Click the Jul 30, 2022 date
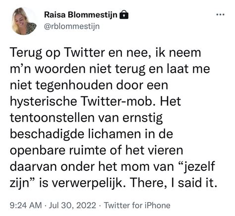Image resolution: width=235 pixels, height=216 pixels. 72,205
